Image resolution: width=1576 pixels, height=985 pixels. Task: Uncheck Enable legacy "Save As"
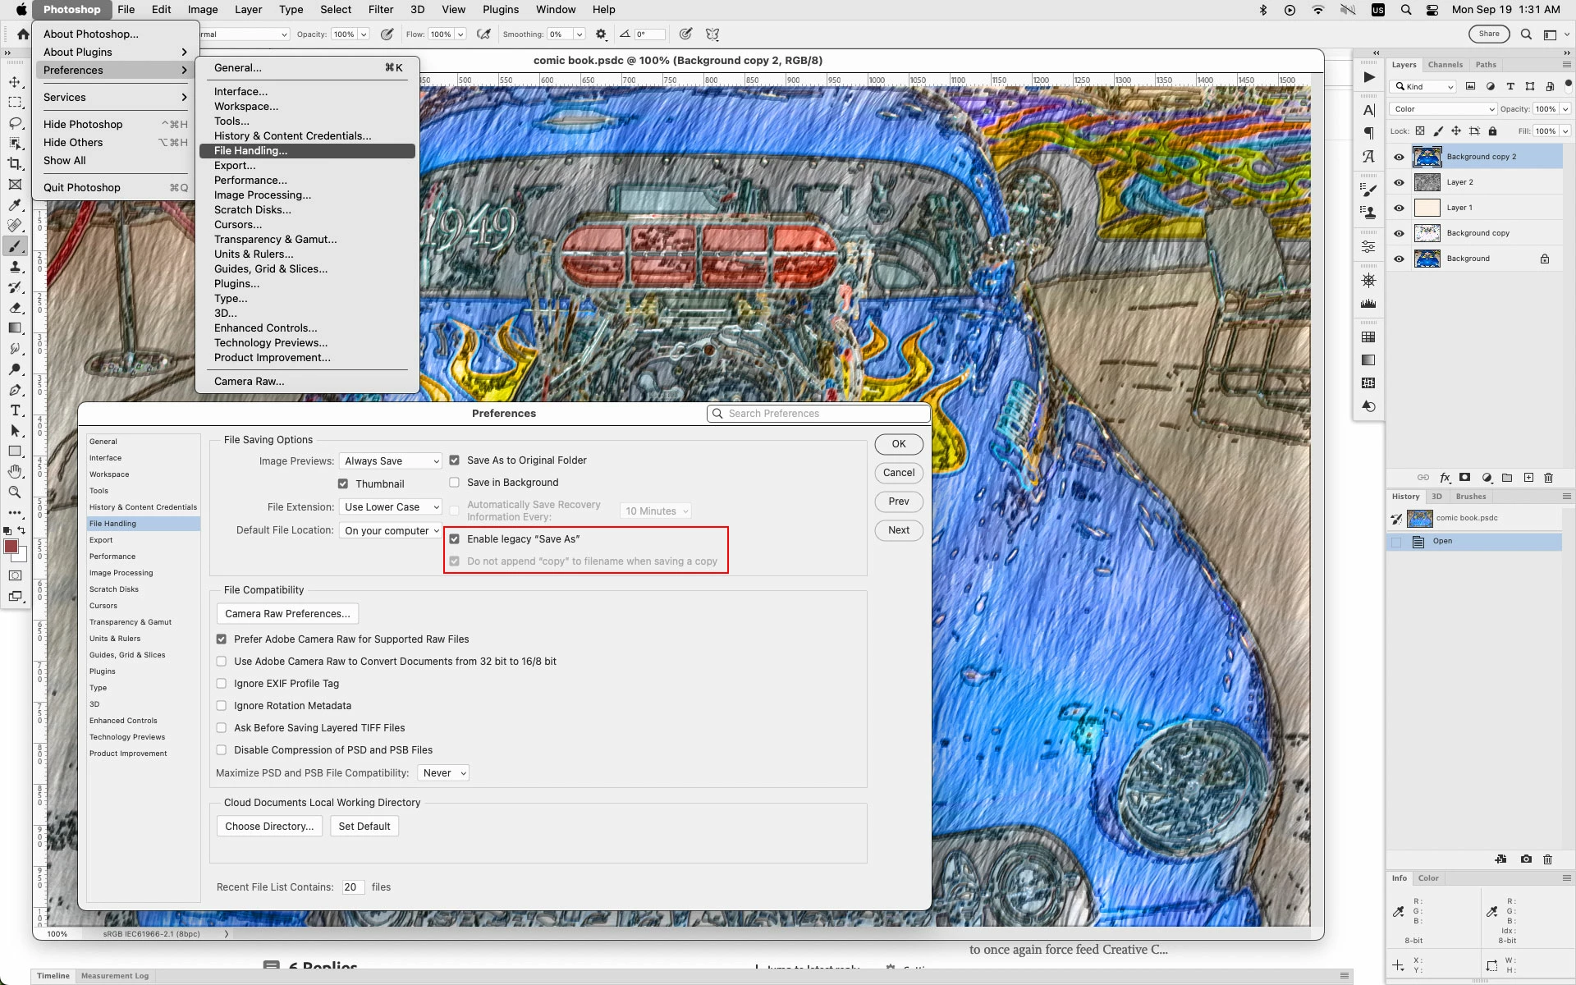pyautogui.click(x=454, y=539)
